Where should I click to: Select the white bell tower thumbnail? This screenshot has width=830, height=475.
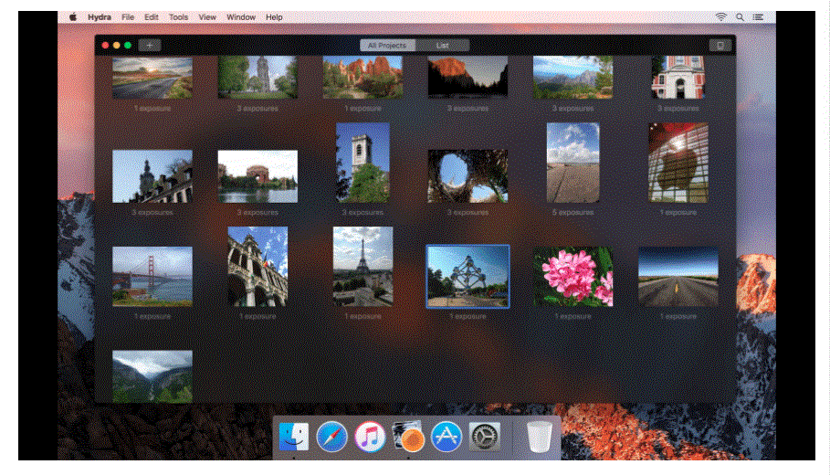(x=362, y=163)
